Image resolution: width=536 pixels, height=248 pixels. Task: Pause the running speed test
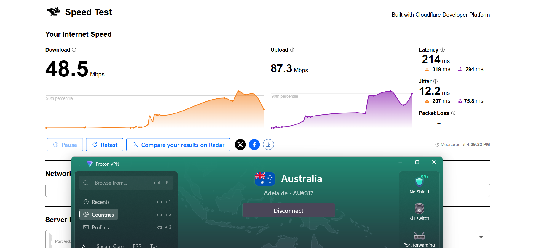(x=65, y=145)
